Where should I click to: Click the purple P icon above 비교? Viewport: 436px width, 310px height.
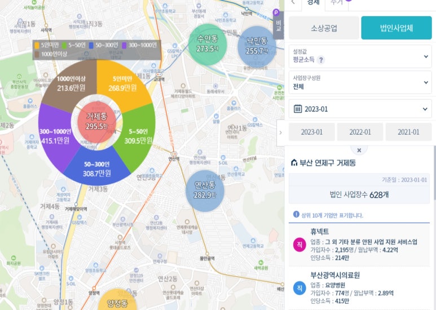(276, 12)
